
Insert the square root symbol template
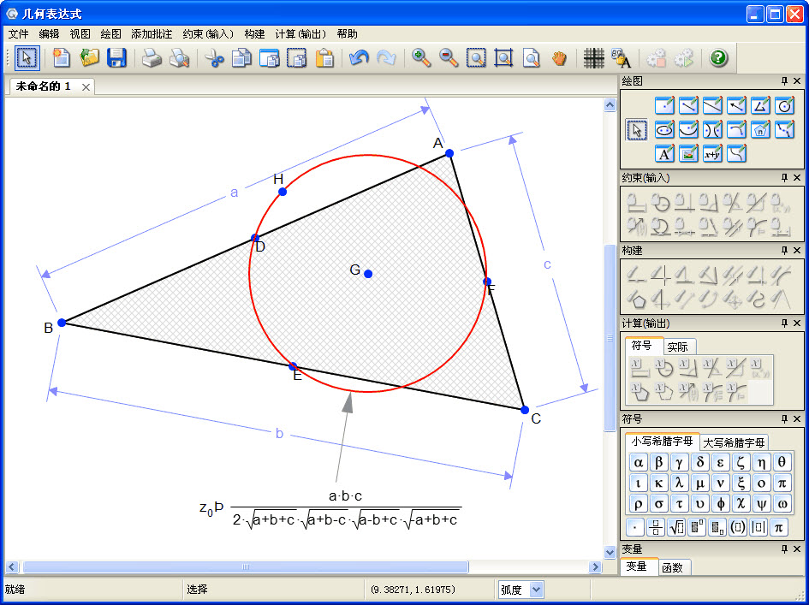[x=676, y=527]
